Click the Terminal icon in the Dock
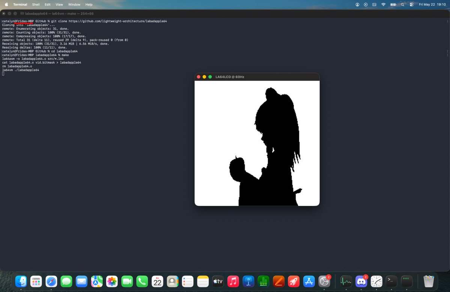The image size is (450, 292). click(391, 281)
